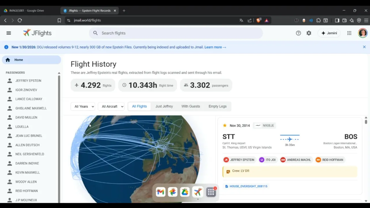This screenshot has height=208, width=370.
Task: Click the share page icon
Action: click(250, 20)
